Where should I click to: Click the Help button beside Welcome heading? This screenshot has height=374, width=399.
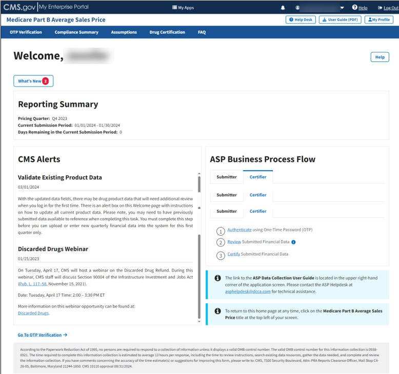(x=380, y=57)
